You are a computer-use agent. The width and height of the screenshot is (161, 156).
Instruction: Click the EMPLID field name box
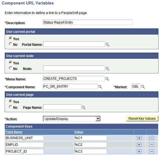click(24, 145)
